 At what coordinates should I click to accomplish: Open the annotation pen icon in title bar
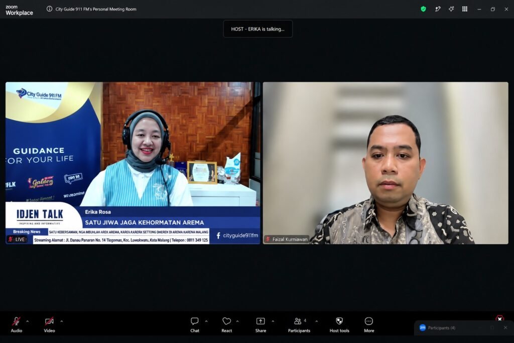(438, 9)
